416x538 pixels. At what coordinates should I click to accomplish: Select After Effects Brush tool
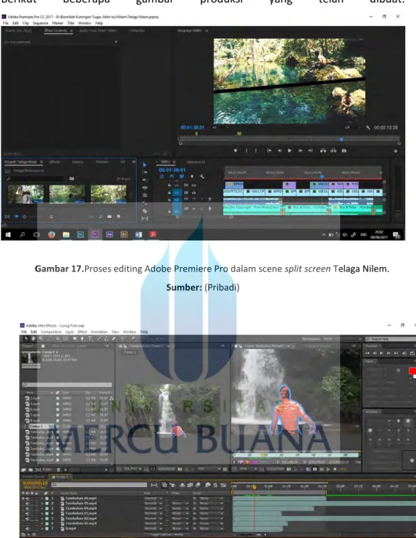click(99, 339)
